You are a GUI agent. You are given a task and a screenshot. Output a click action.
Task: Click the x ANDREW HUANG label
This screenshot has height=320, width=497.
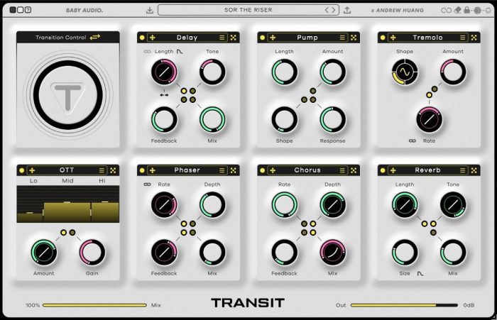click(397, 10)
